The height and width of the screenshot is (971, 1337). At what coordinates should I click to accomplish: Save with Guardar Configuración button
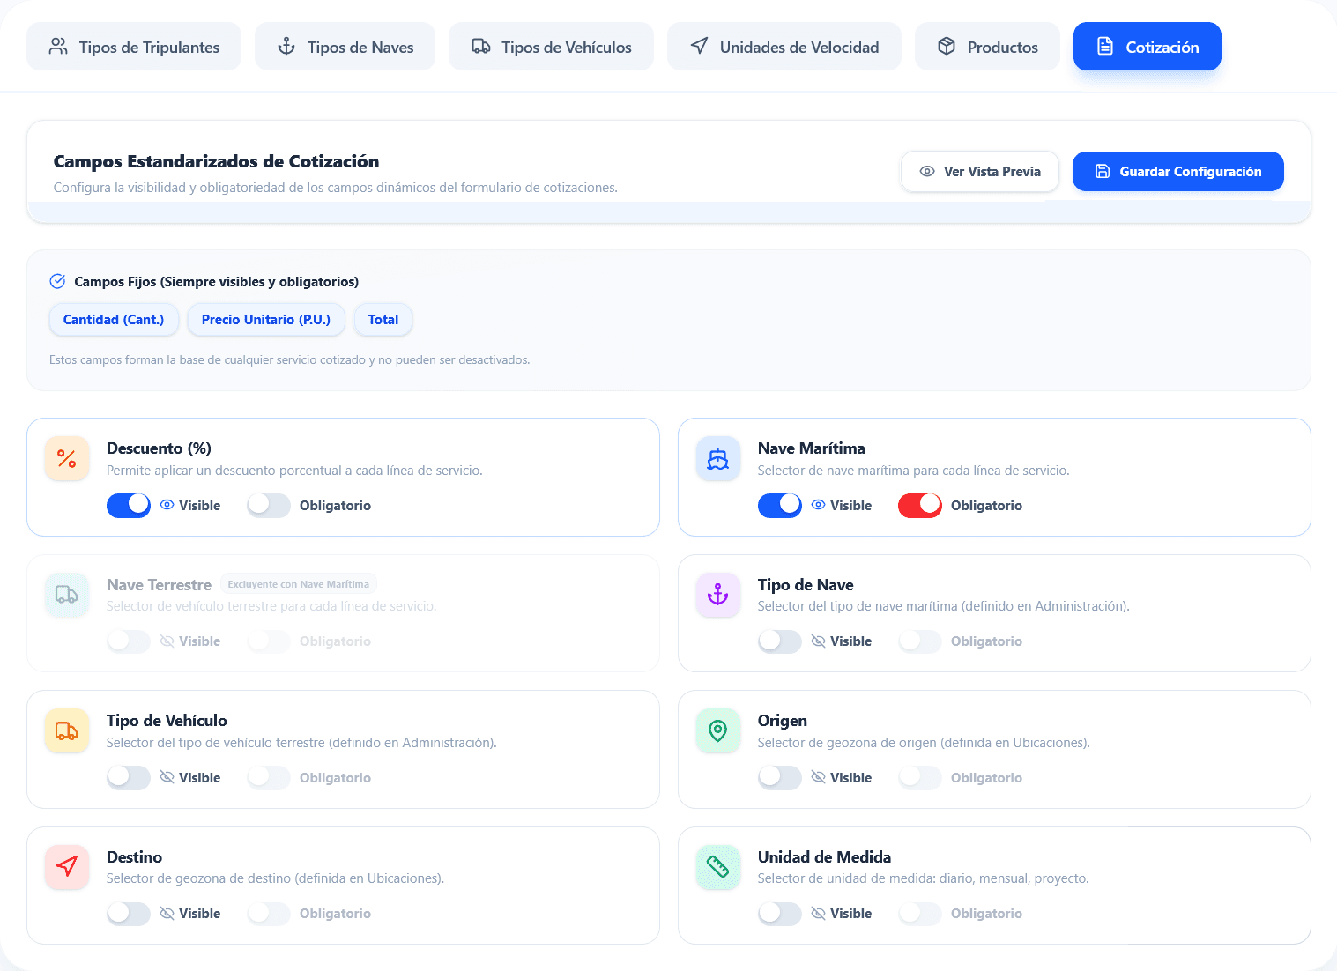click(1178, 171)
